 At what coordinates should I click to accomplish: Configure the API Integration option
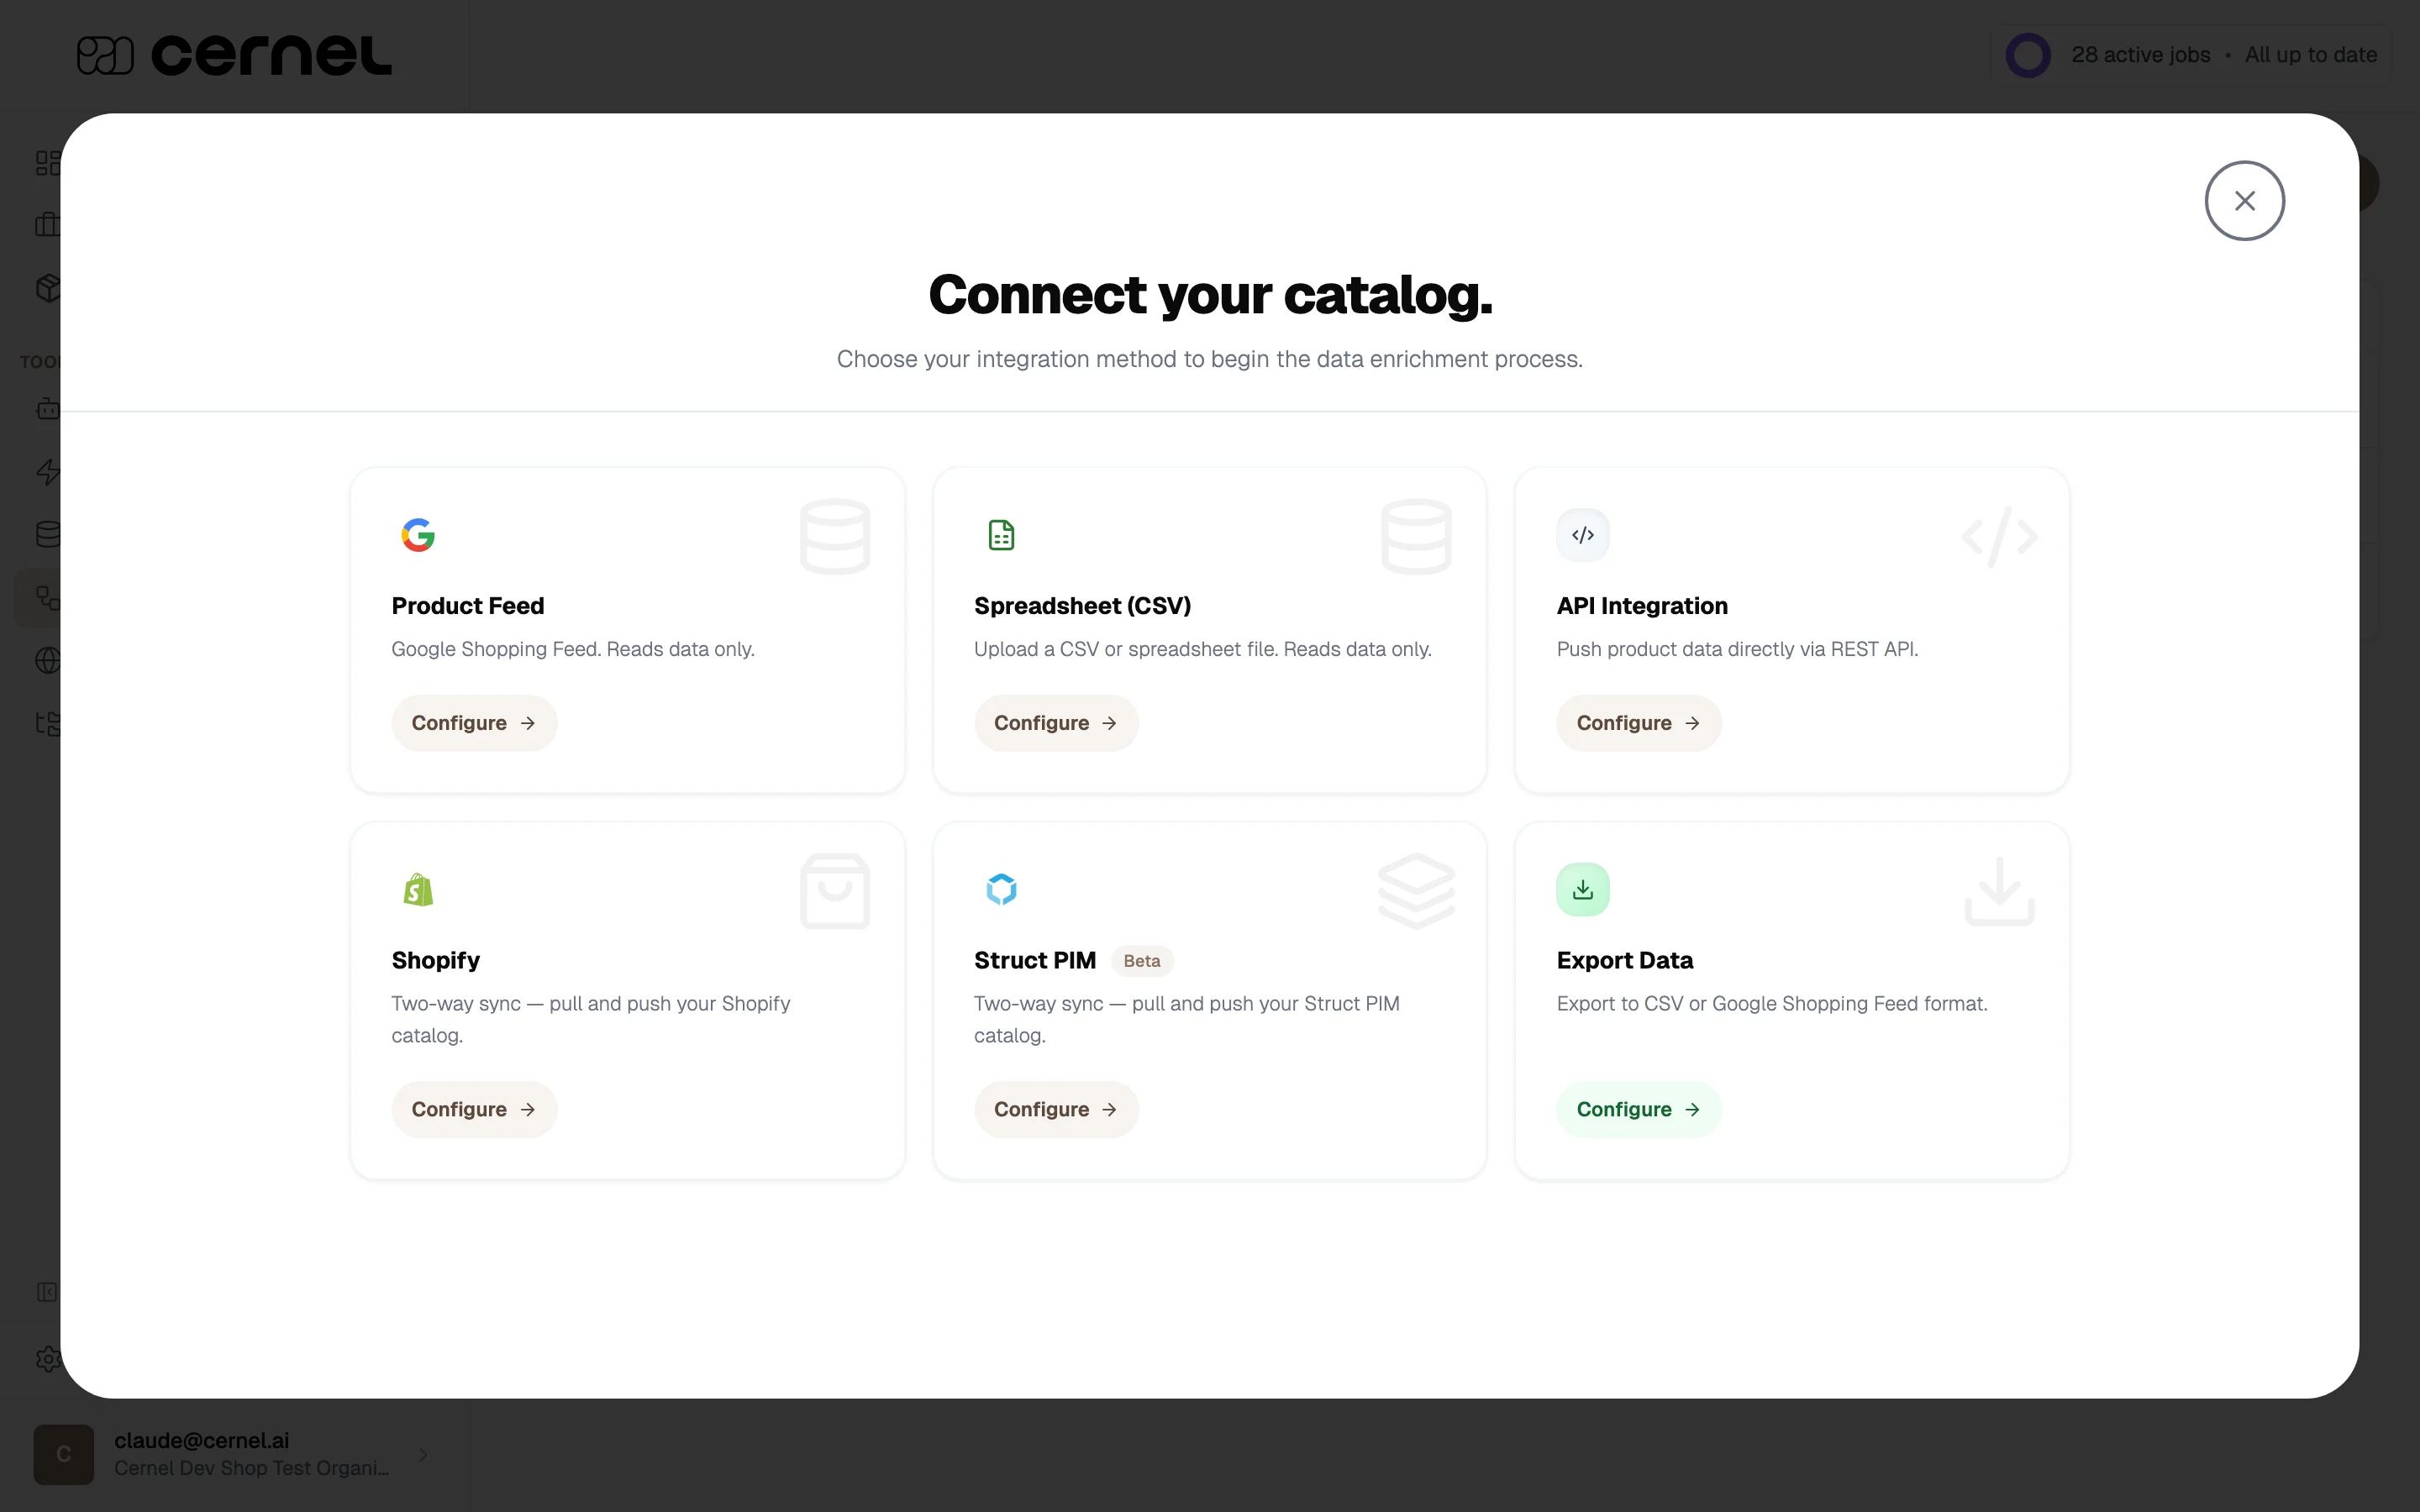click(1639, 723)
